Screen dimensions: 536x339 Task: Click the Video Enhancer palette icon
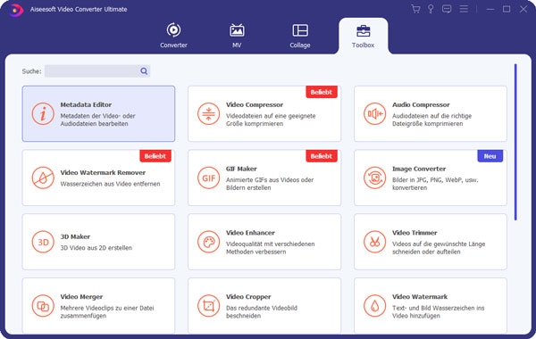pos(208,242)
